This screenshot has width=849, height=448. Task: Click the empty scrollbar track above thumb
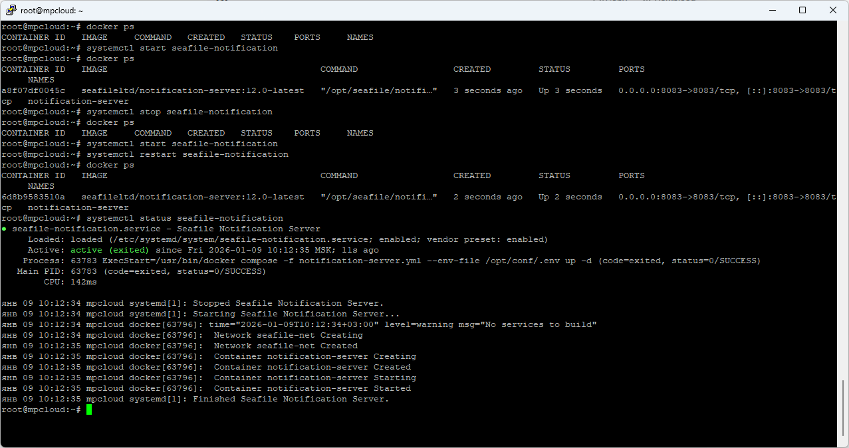pos(842,199)
